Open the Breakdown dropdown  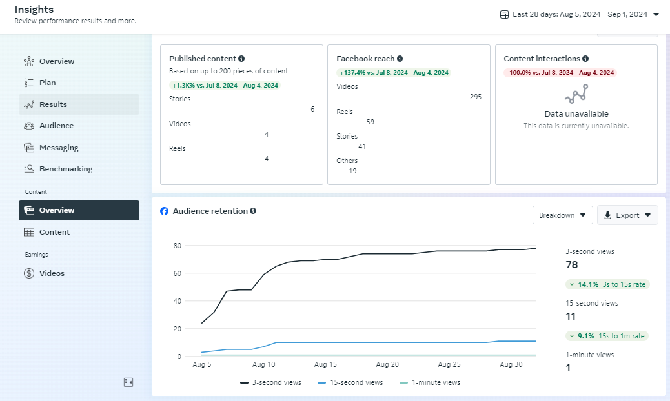point(562,215)
